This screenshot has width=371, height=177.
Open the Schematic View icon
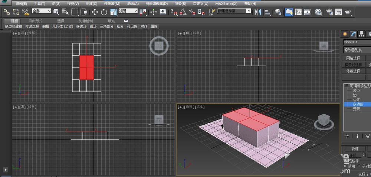tap(307, 12)
